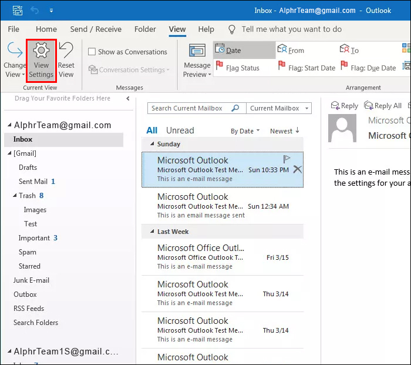The height and width of the screenshot is (365, 411).
Task: Open the Test subfolder
Action: point(31,224)
